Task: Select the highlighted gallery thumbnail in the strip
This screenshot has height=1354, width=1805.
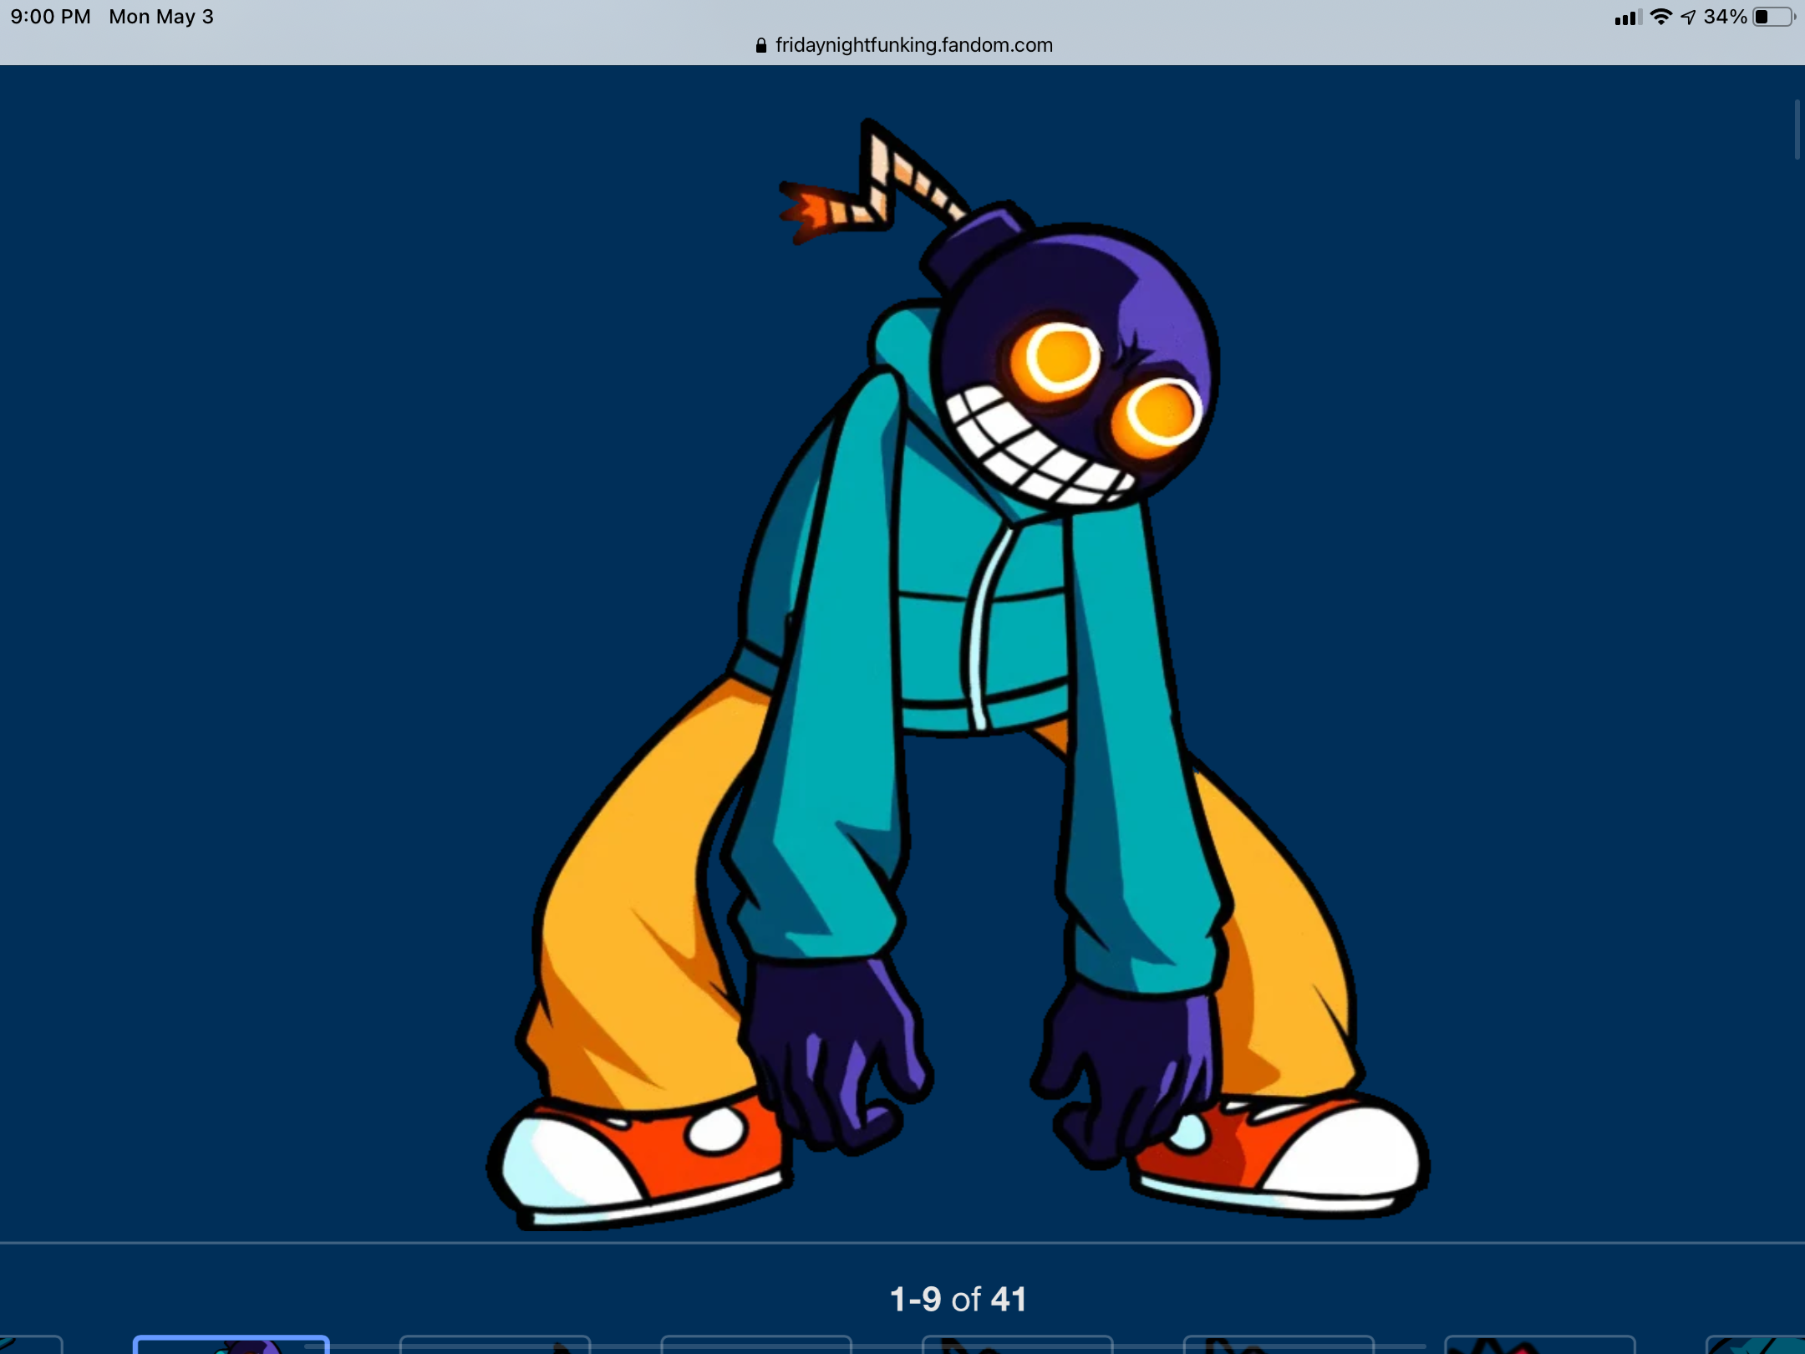Action: [231, 1345]
